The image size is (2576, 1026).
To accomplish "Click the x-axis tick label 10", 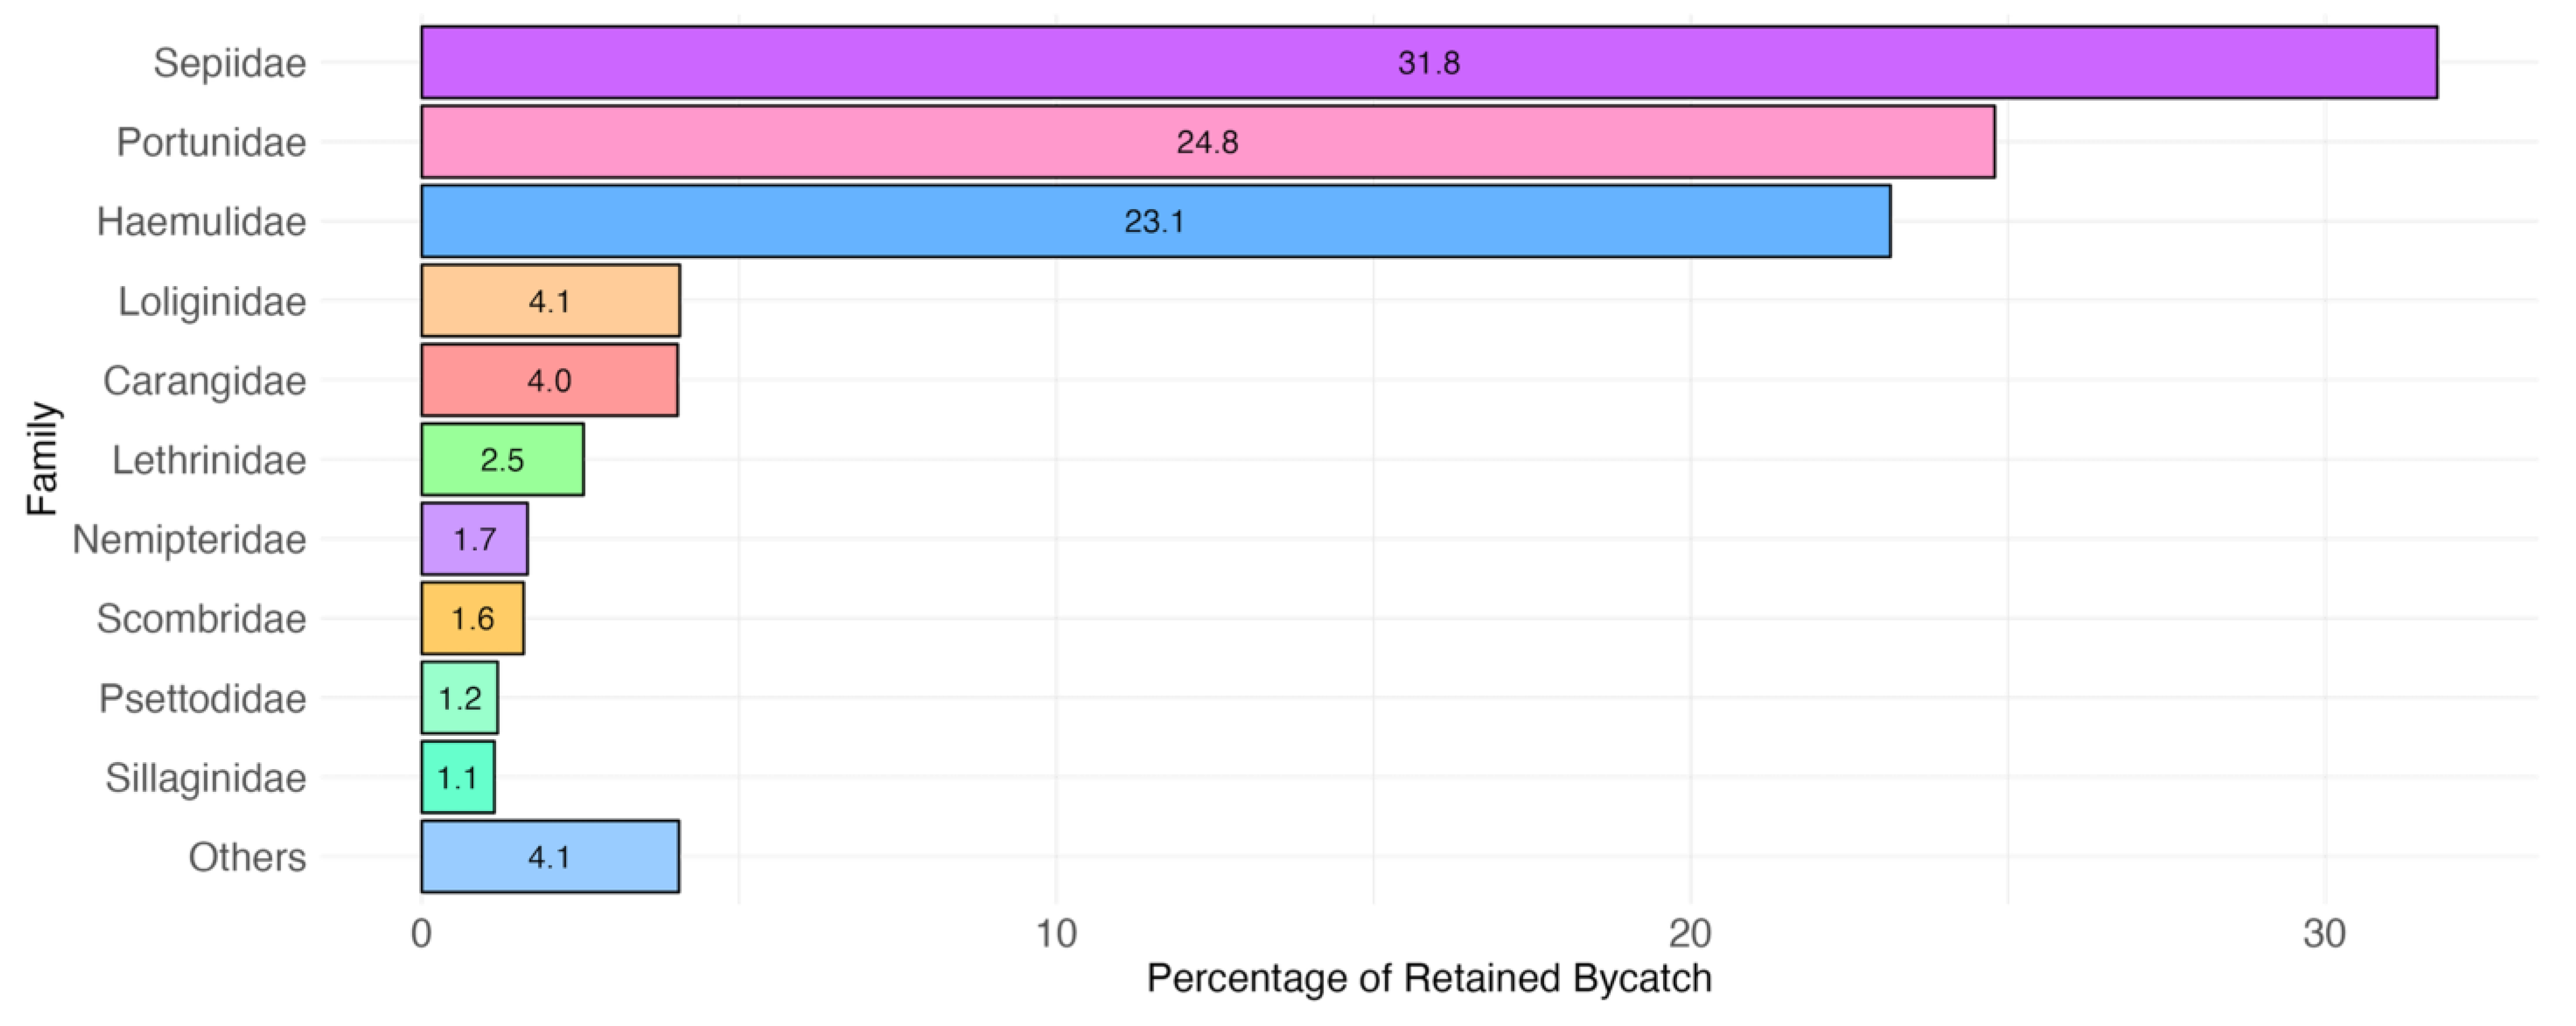I will [1056, 934].
